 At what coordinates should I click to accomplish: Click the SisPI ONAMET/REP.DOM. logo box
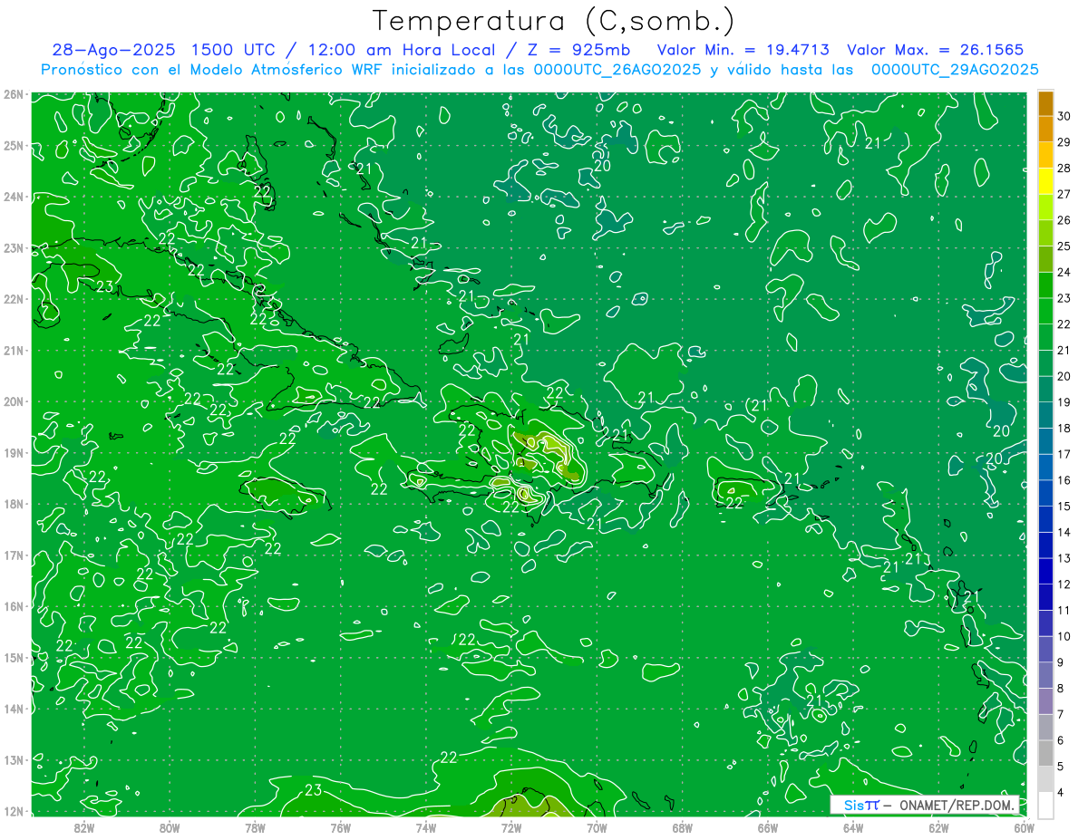(x=924, y=805)
